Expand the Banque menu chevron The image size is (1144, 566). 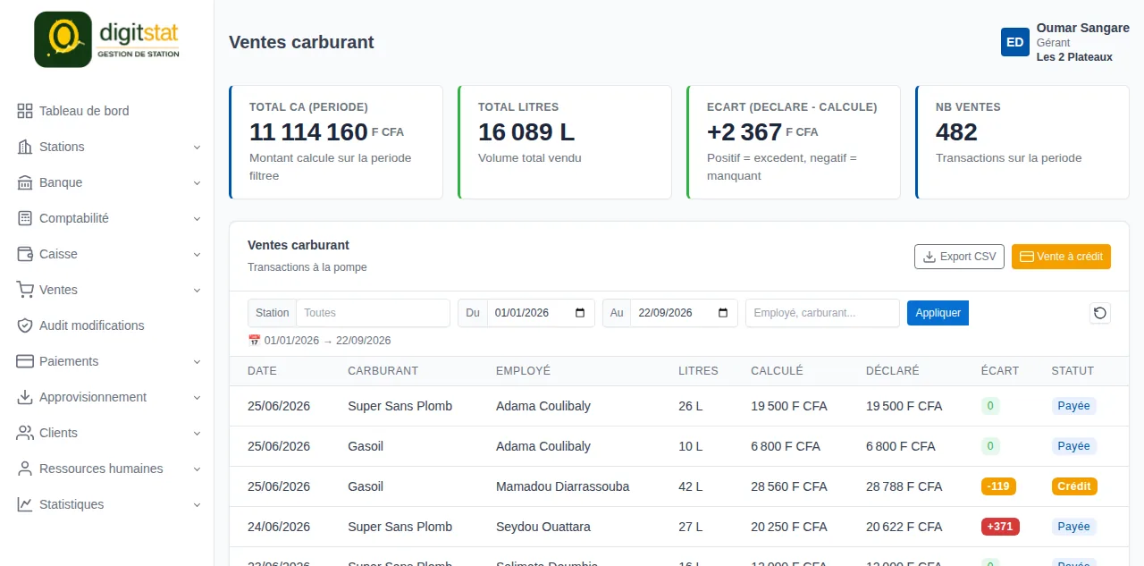point(197,183)
